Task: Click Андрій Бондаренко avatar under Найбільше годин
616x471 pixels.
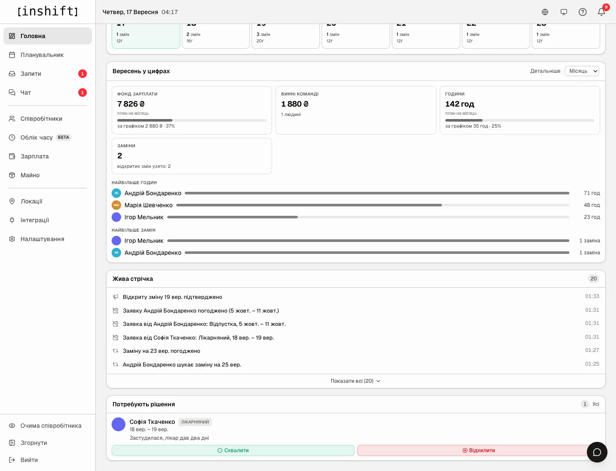Action: [x=116, y=193]
